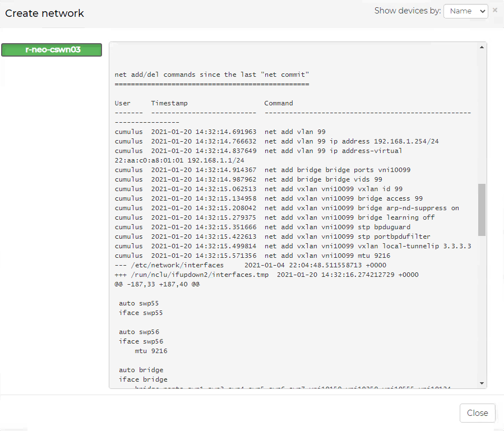Click the output panel scroll-up arrow
504x431 pixels.
pos(482,48)
